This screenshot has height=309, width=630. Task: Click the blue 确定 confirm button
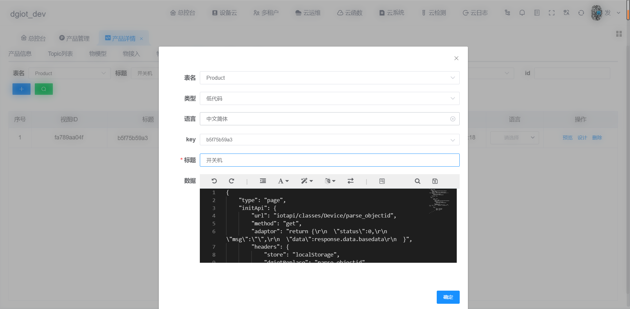point(448,297)
